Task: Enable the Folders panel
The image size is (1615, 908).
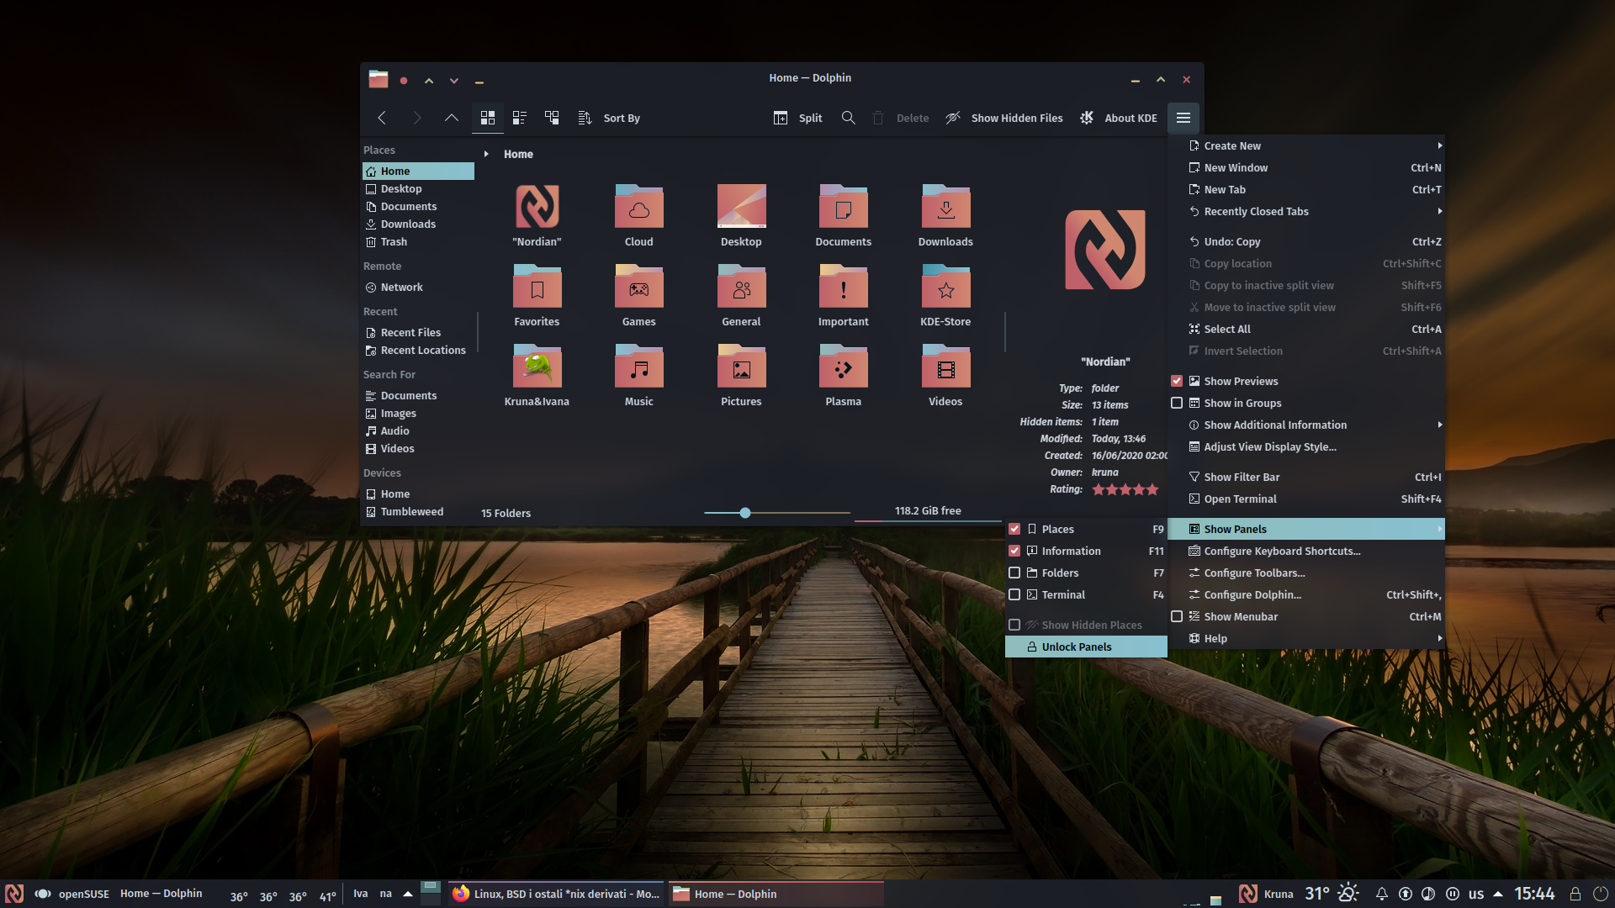Action: click(x=1014, y=573)
